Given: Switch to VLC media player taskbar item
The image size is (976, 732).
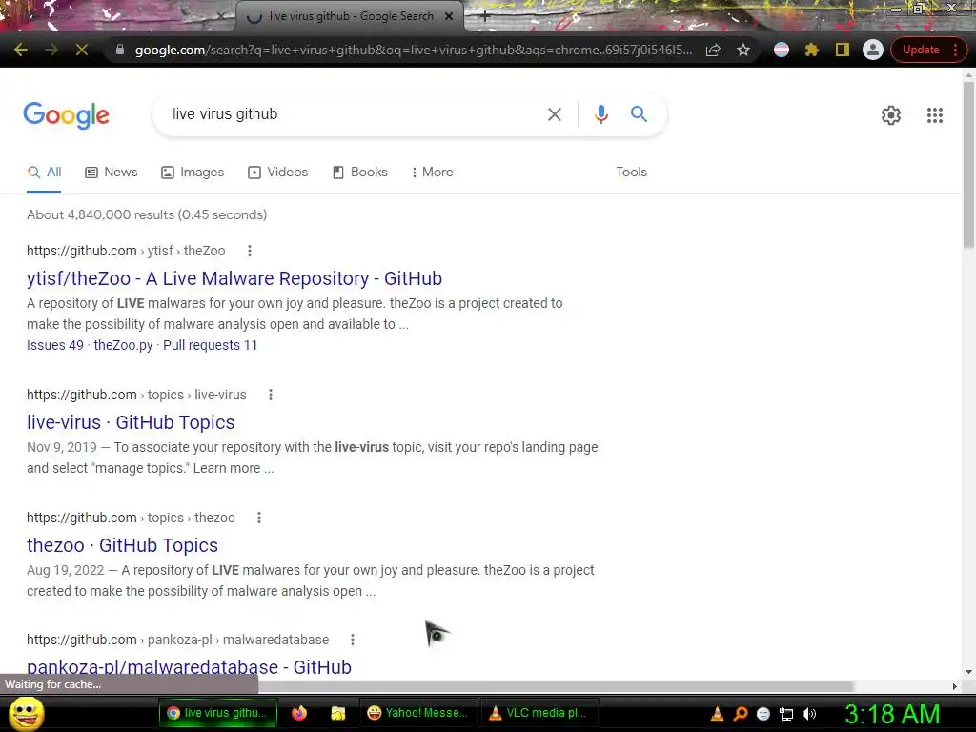Looking at the screenshot, I should click(x=540, y=713).
